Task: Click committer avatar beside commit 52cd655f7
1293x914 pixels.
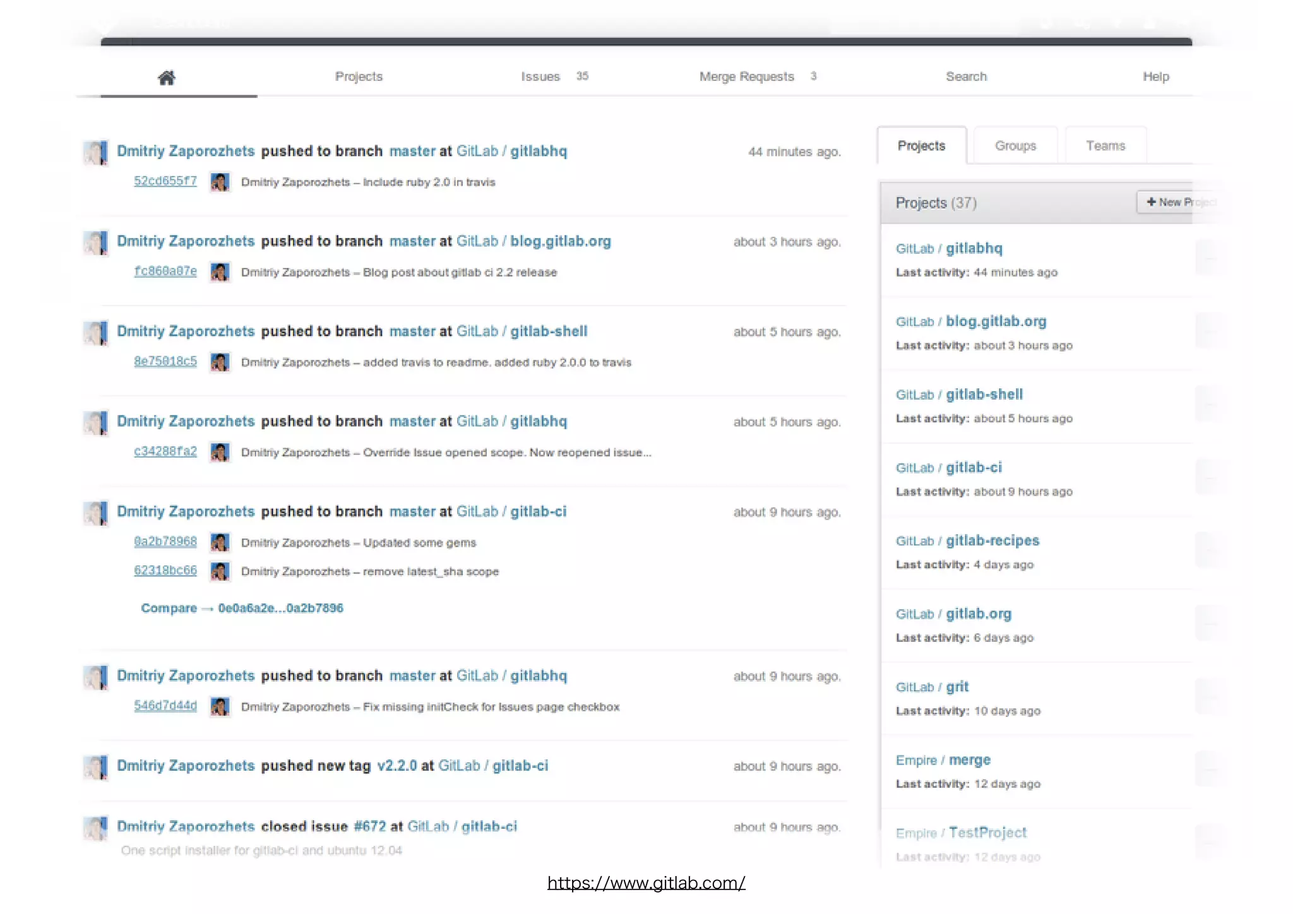Action: [x=220, y=182]
